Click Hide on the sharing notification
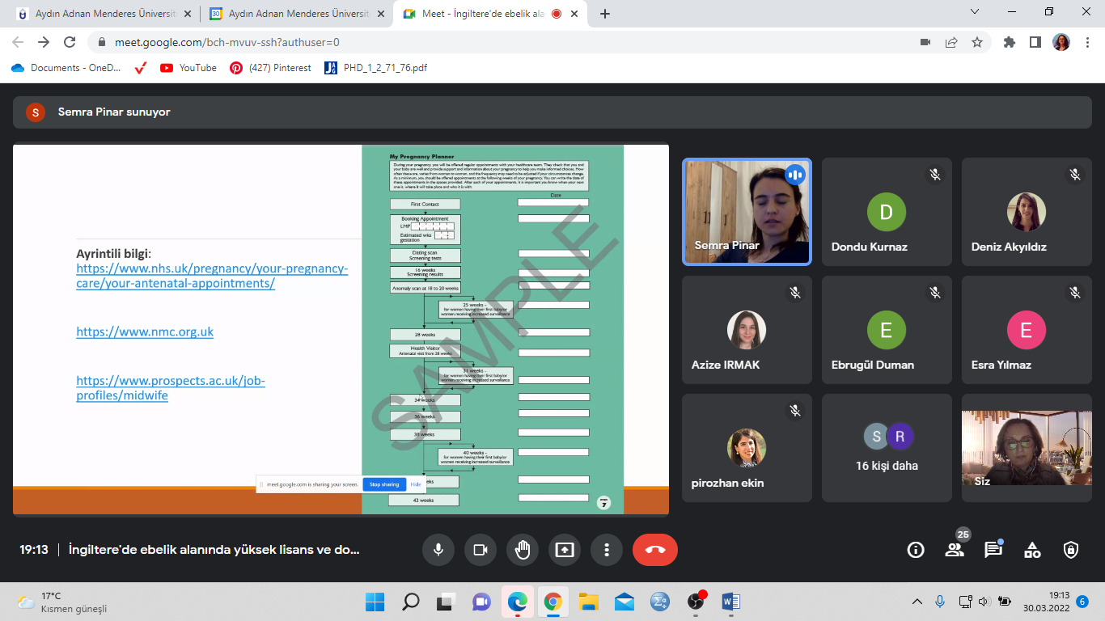Image resolution: width=1105 pixels, height=621 pixels. (415, 484)
